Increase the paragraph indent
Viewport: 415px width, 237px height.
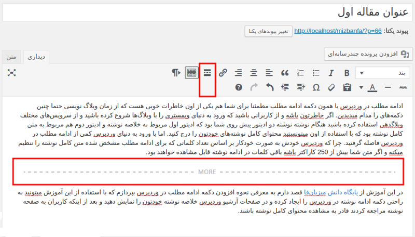285,87
